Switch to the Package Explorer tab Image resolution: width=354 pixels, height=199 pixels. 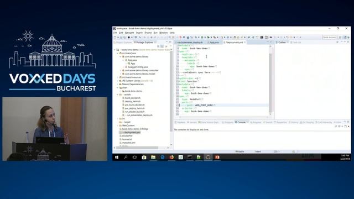coord(144,43)
